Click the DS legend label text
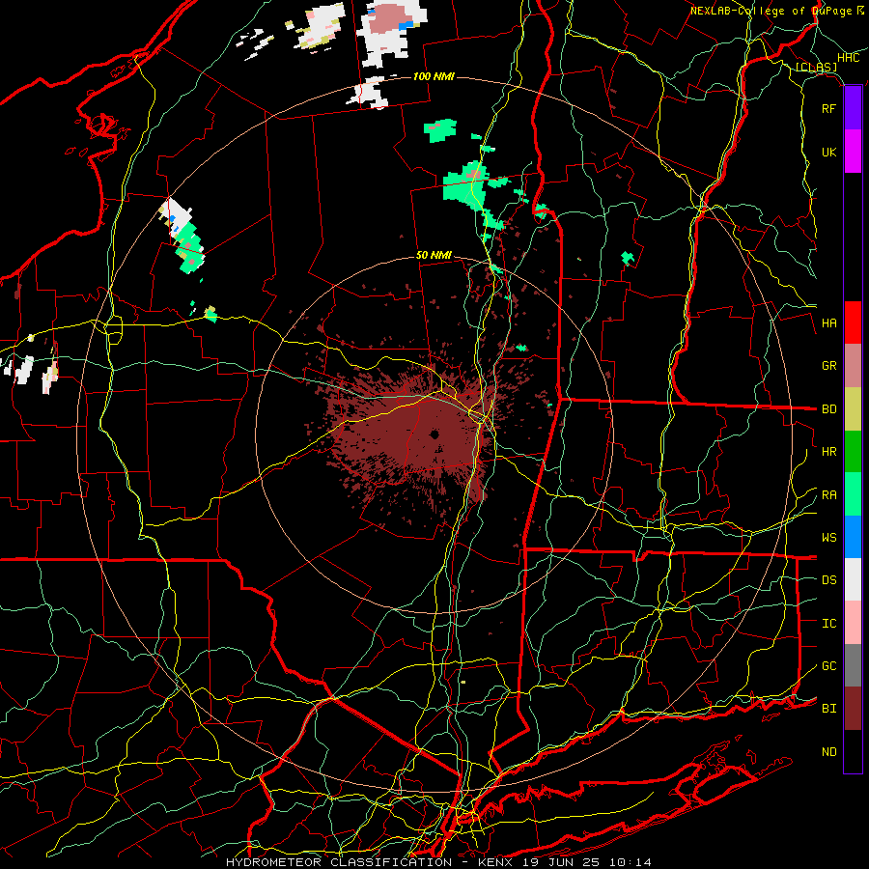The height and width of the screenshot is (869, 869). (828, 579)
